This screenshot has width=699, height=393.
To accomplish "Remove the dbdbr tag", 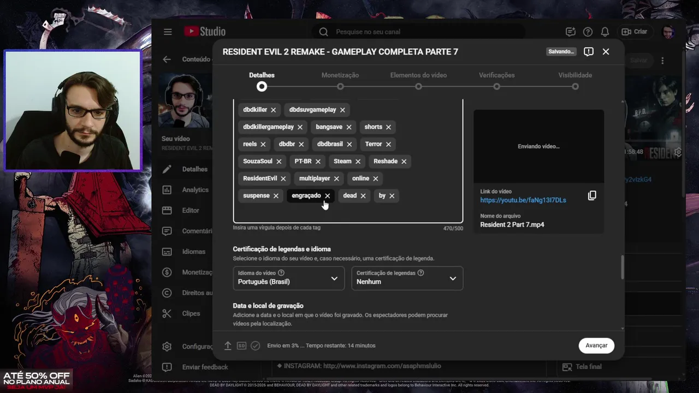I will coord(301,144).
